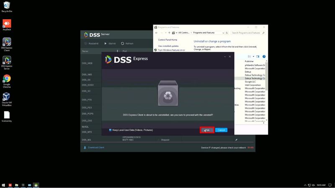Select the DSS_OSS service row
The width and height of the screenshot is (335, 188).
87,120
